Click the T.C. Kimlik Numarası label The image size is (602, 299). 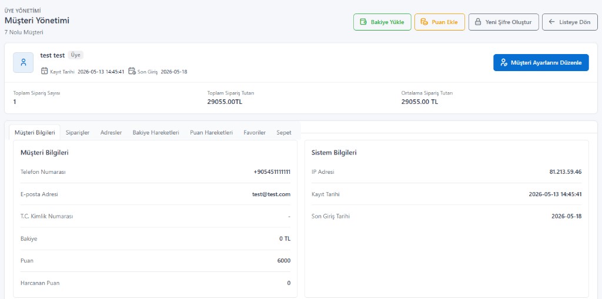click(47, 216)
